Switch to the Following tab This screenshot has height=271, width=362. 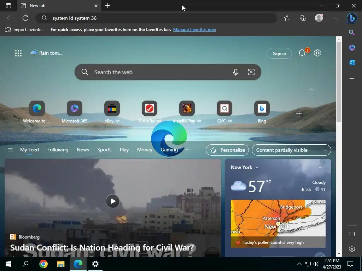58,150
